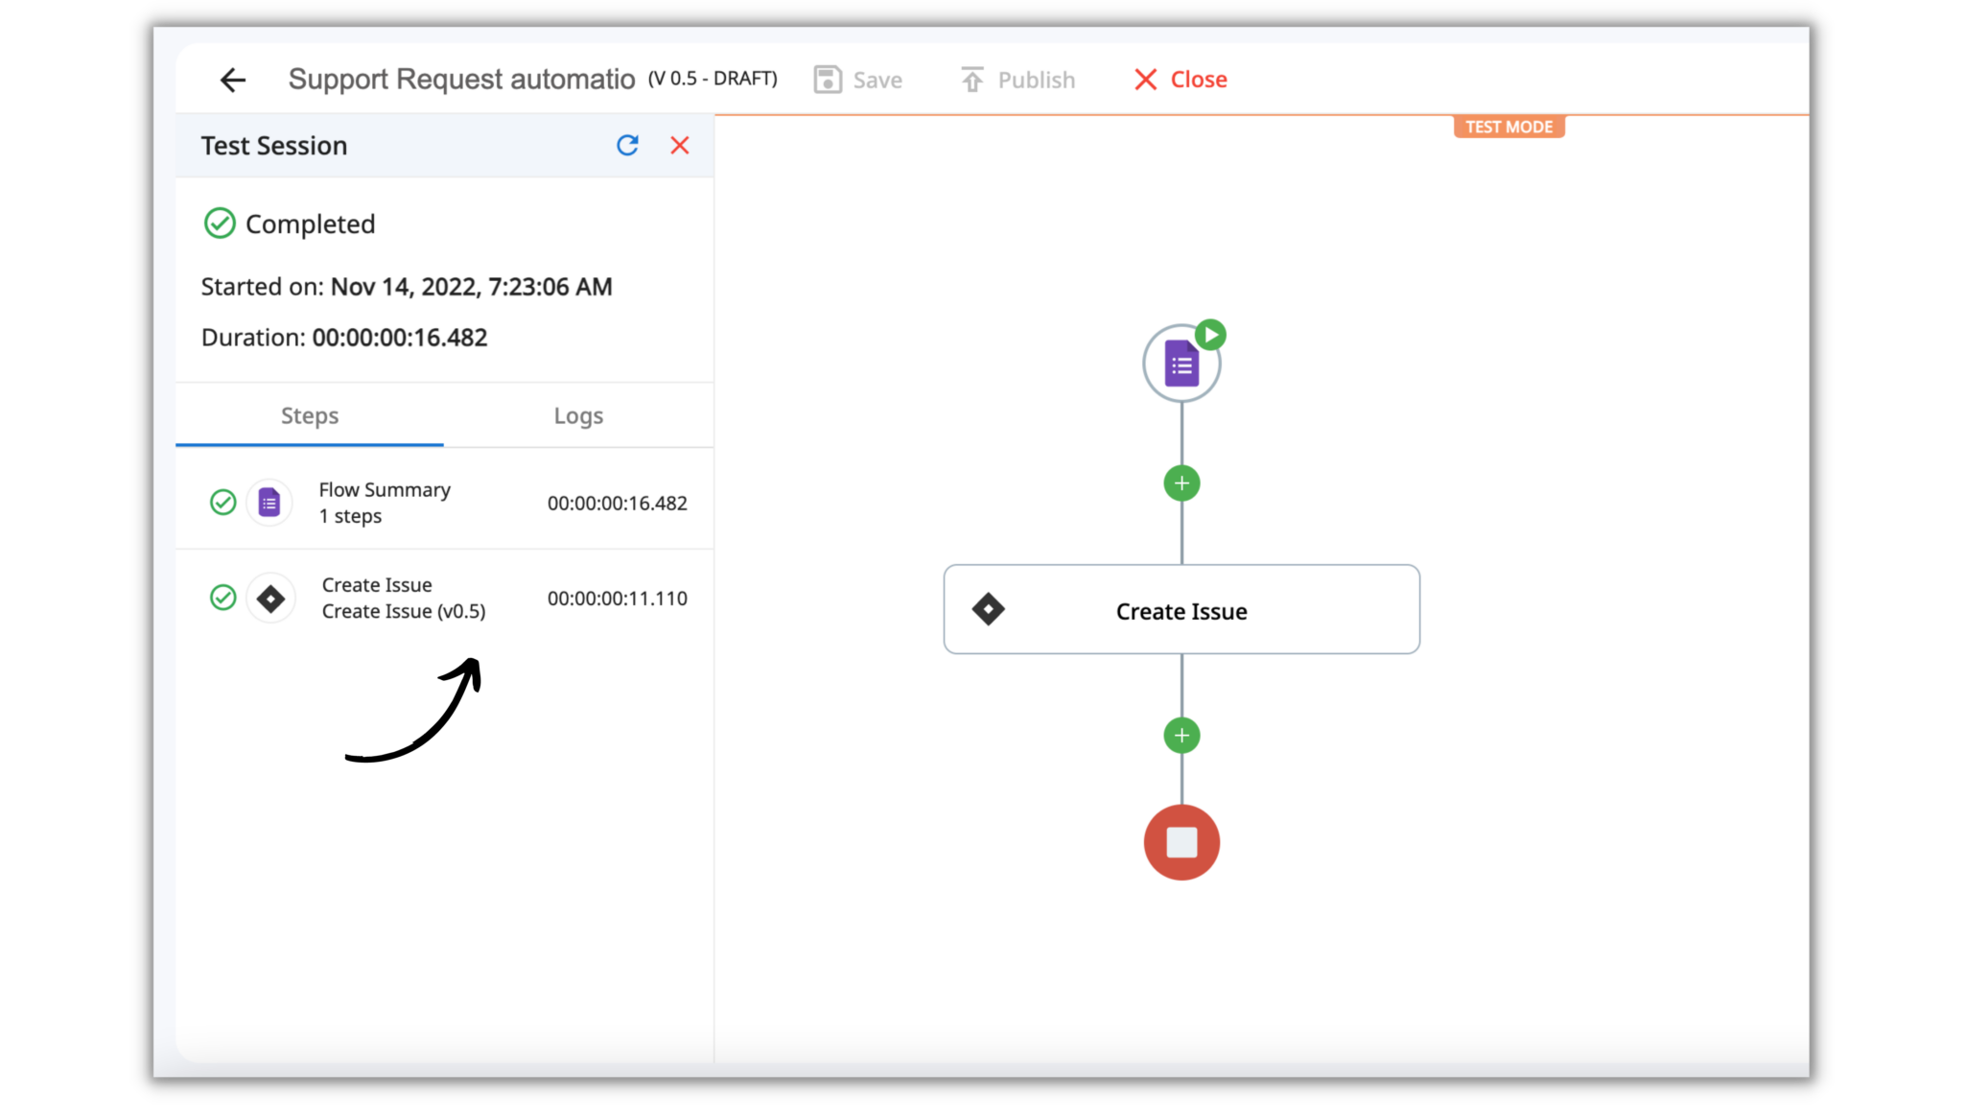Add a step after Create Issue node

pyautogui.click(x=1181, y=735)
